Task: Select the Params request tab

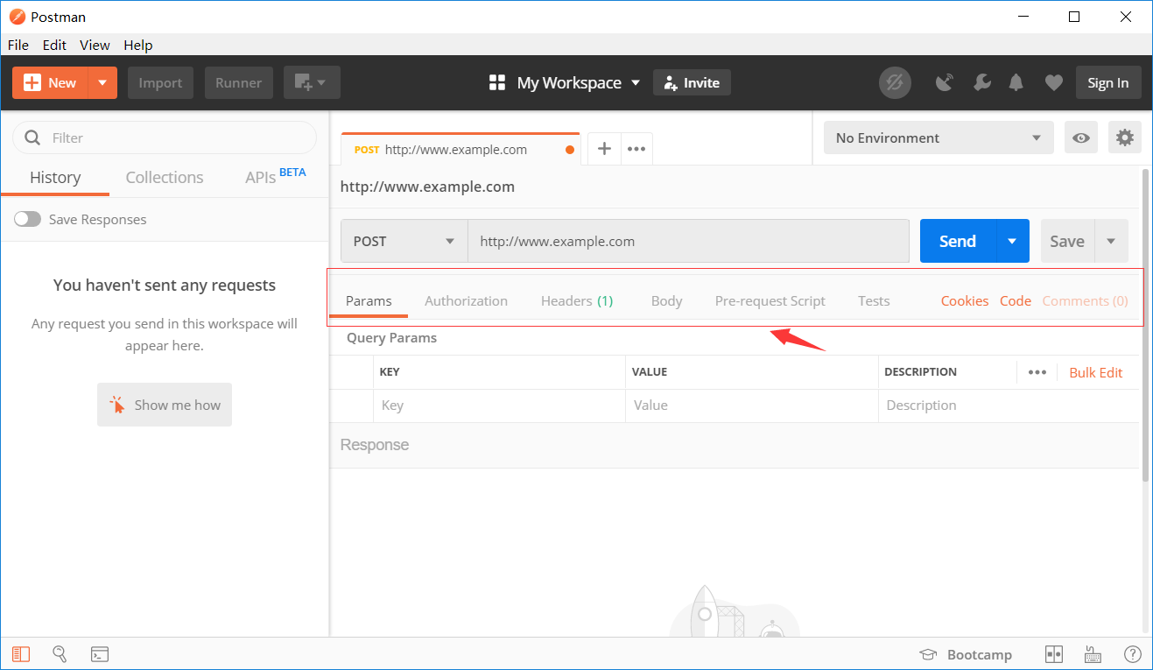Action: point(369,300)
